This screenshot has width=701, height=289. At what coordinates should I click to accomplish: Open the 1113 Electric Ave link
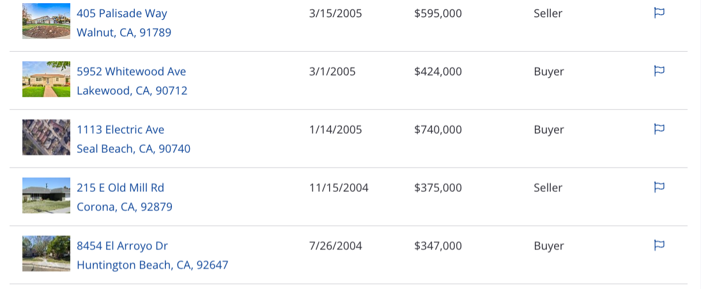pos(120,130)
